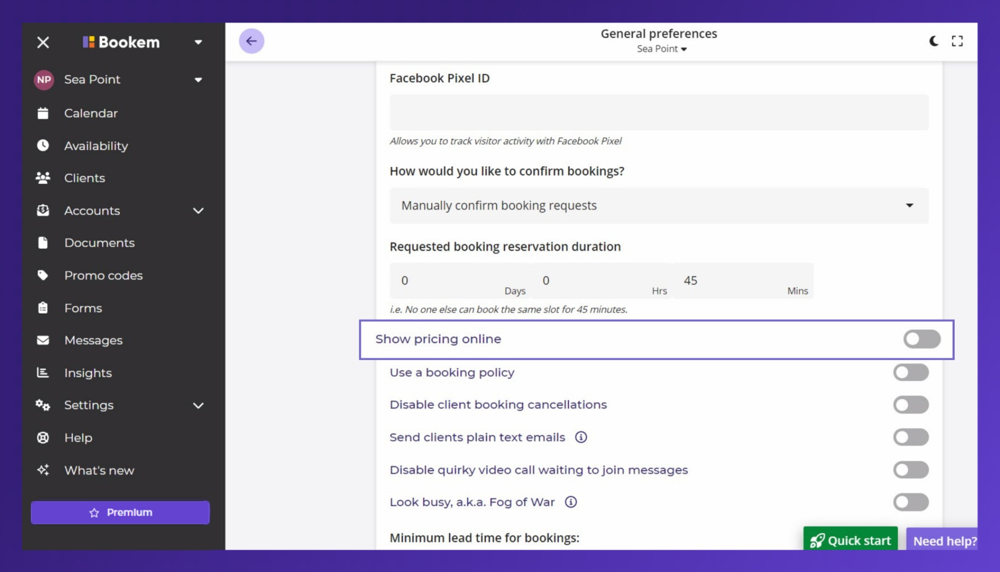Image resolution: width=1000 pixels, height=572 pixels.
Task: Open Insights in the sidebar
Action: [88, 373]
